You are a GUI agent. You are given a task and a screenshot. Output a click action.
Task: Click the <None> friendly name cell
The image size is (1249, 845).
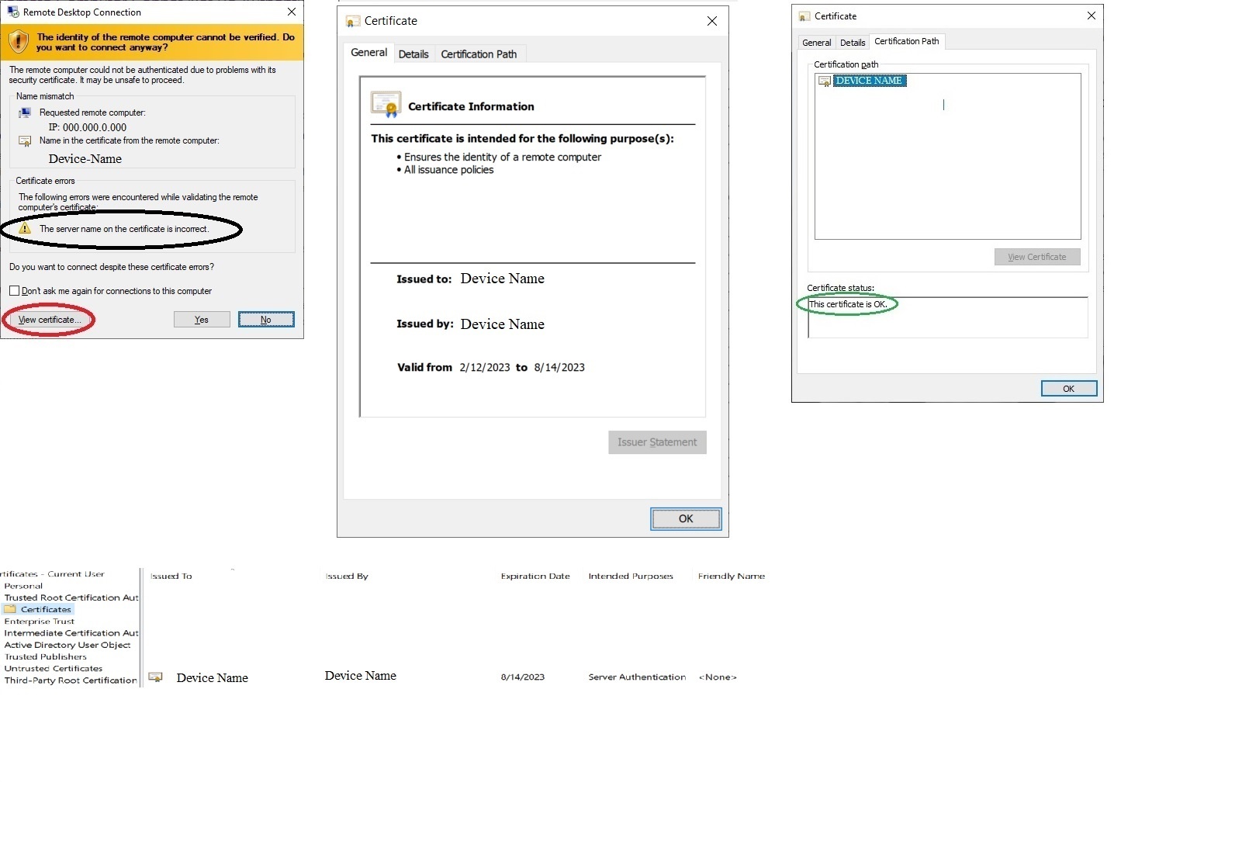pos(718,677)
